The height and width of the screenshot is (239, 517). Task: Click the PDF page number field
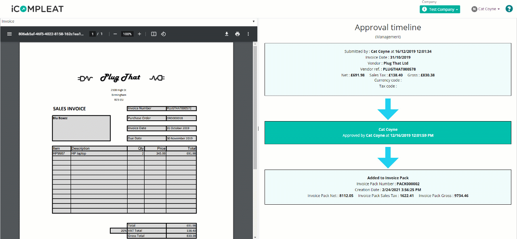(92, 34)
